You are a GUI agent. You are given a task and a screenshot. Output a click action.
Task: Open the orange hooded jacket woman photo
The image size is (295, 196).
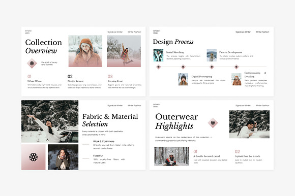click(85, 51)
